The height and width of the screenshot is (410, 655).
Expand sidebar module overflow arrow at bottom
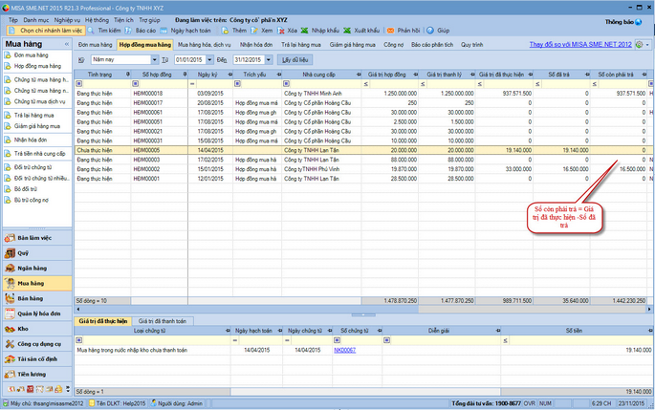coord(68,389)
